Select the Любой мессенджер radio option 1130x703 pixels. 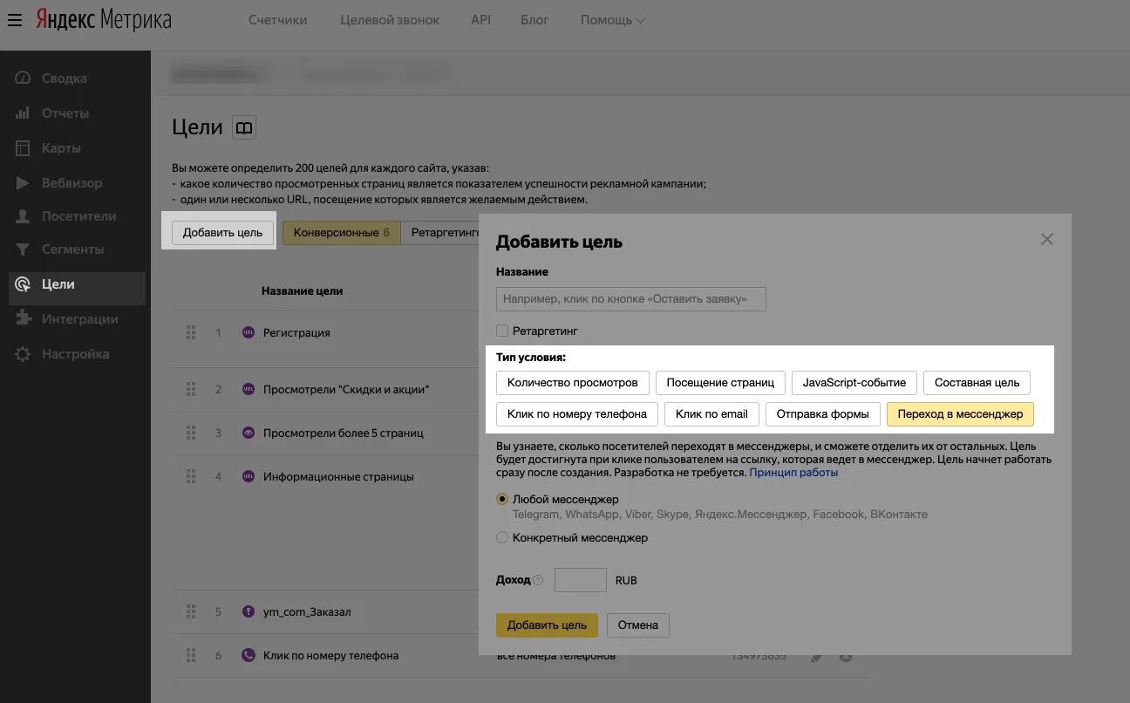[x=502, y=500]
